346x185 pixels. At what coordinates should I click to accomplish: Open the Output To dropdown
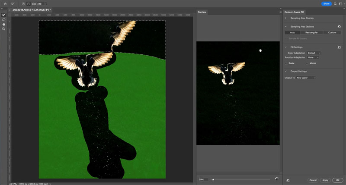click(x=306, y=78)
